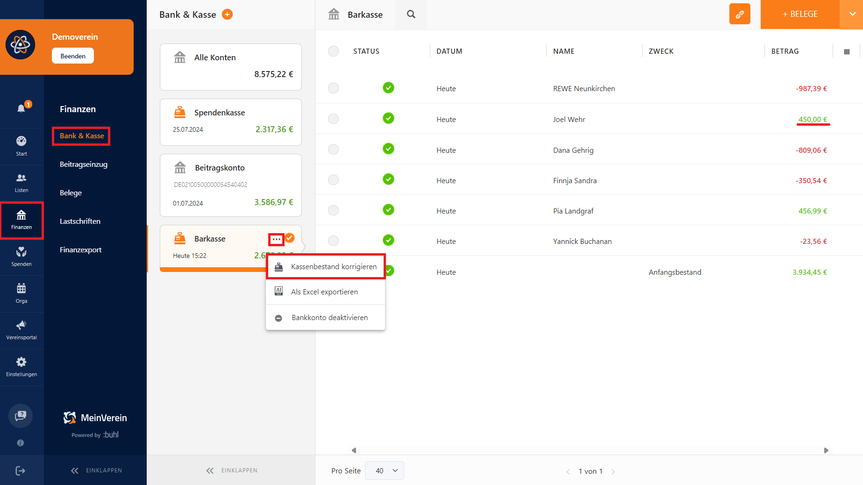Choose Kassenbestand korrigieren from menu
This screenshot has width=863, height=485.
click(x=326, y=267)
